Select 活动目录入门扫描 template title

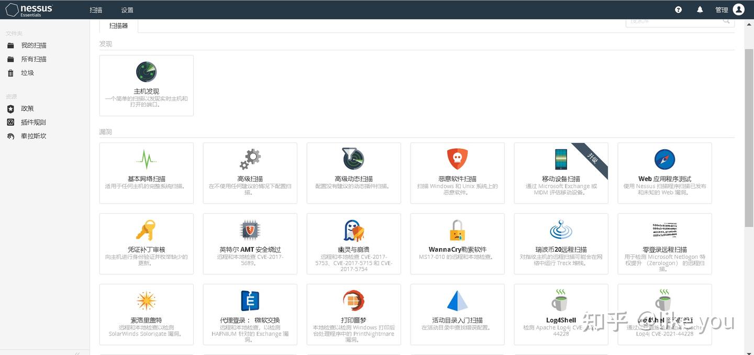pyautogui.click(x=457, y=320)
